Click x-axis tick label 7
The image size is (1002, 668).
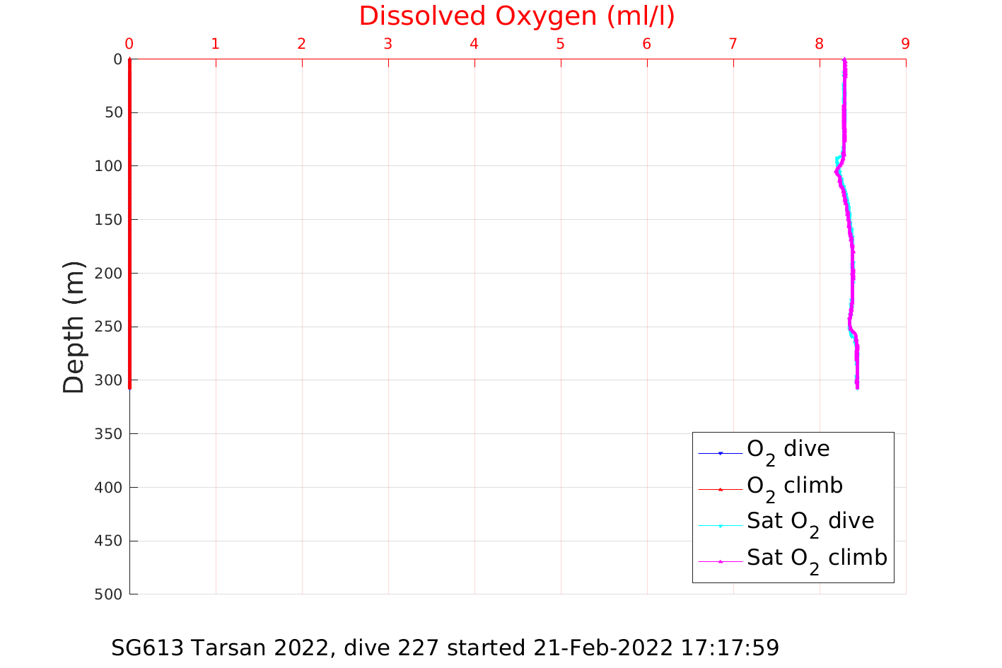coord(733,45)
